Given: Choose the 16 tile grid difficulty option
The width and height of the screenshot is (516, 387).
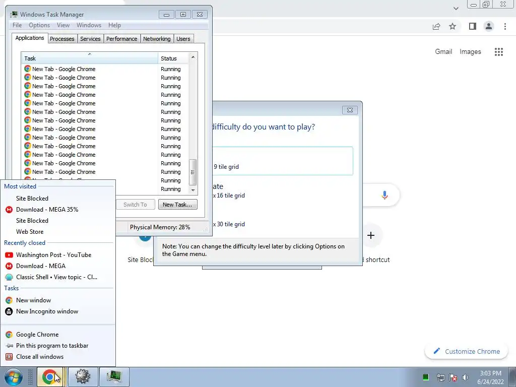Looking at the screenshot, I should pyautogui.click(x=283, y=191).
